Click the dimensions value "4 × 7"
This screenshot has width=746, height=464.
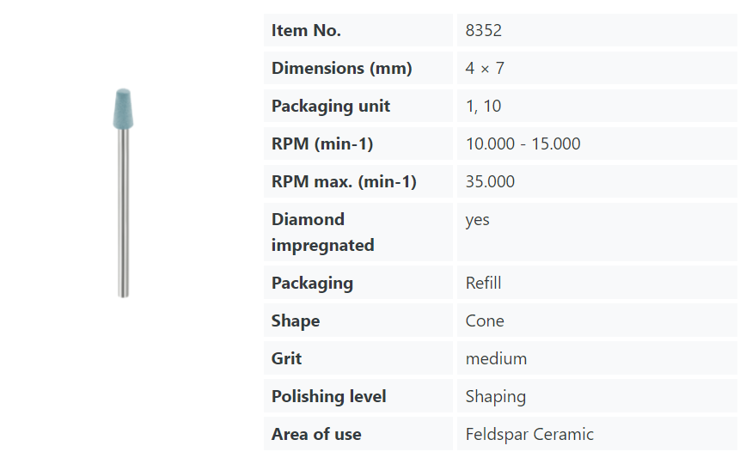pyautogui.click(x=485, y=68)
